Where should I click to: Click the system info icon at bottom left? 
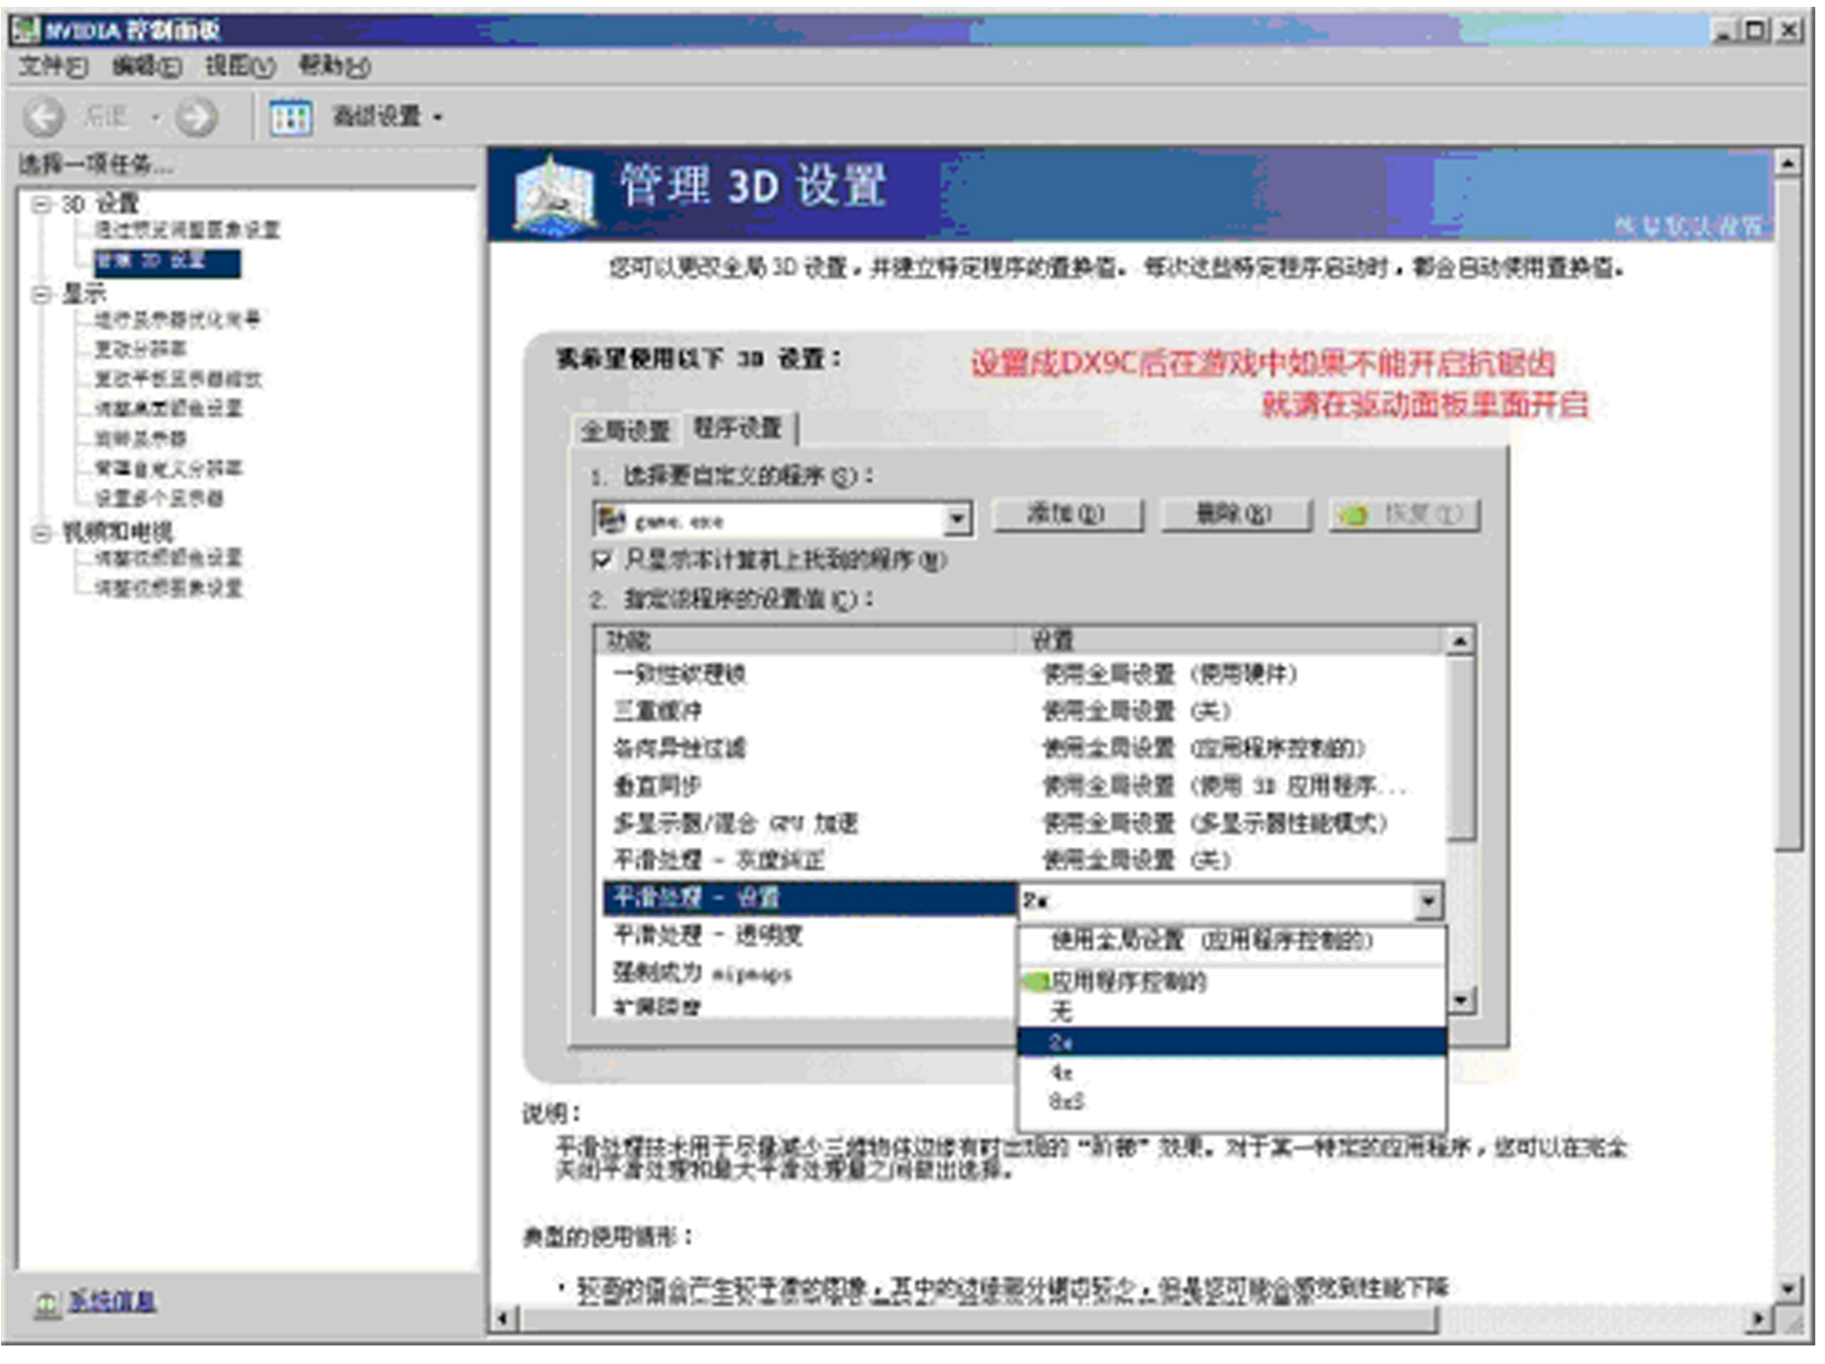tap(45, 1304)
